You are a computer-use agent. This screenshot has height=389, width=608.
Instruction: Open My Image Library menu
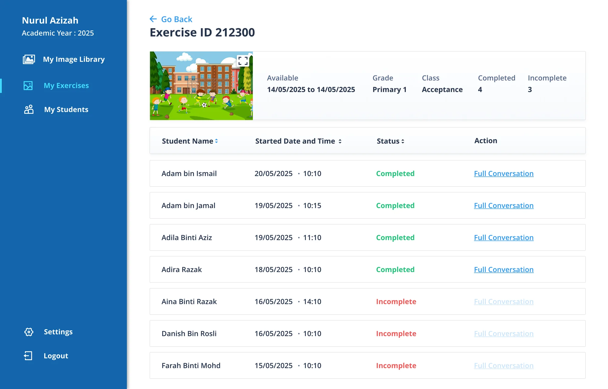coord(74,59)
